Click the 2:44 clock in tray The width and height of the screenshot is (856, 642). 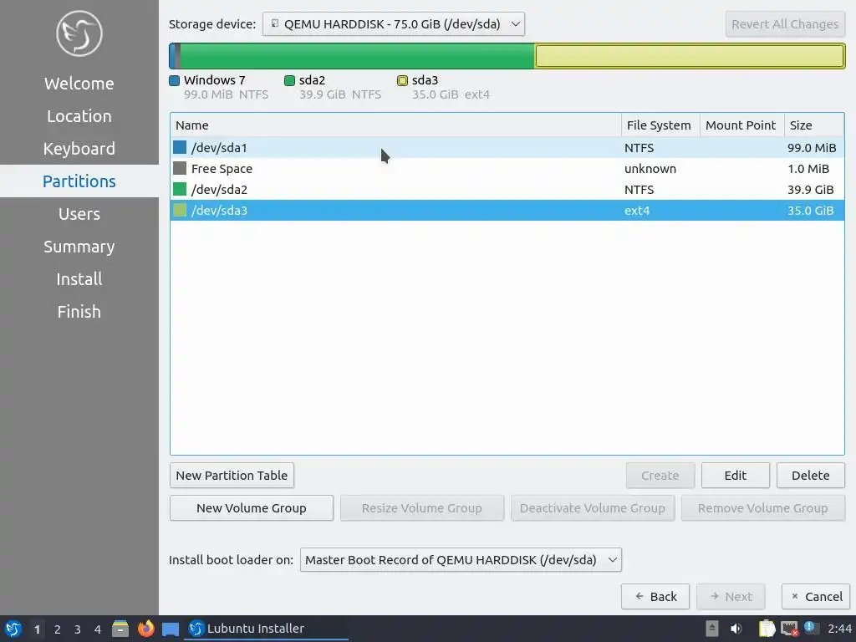click(839, 629)
